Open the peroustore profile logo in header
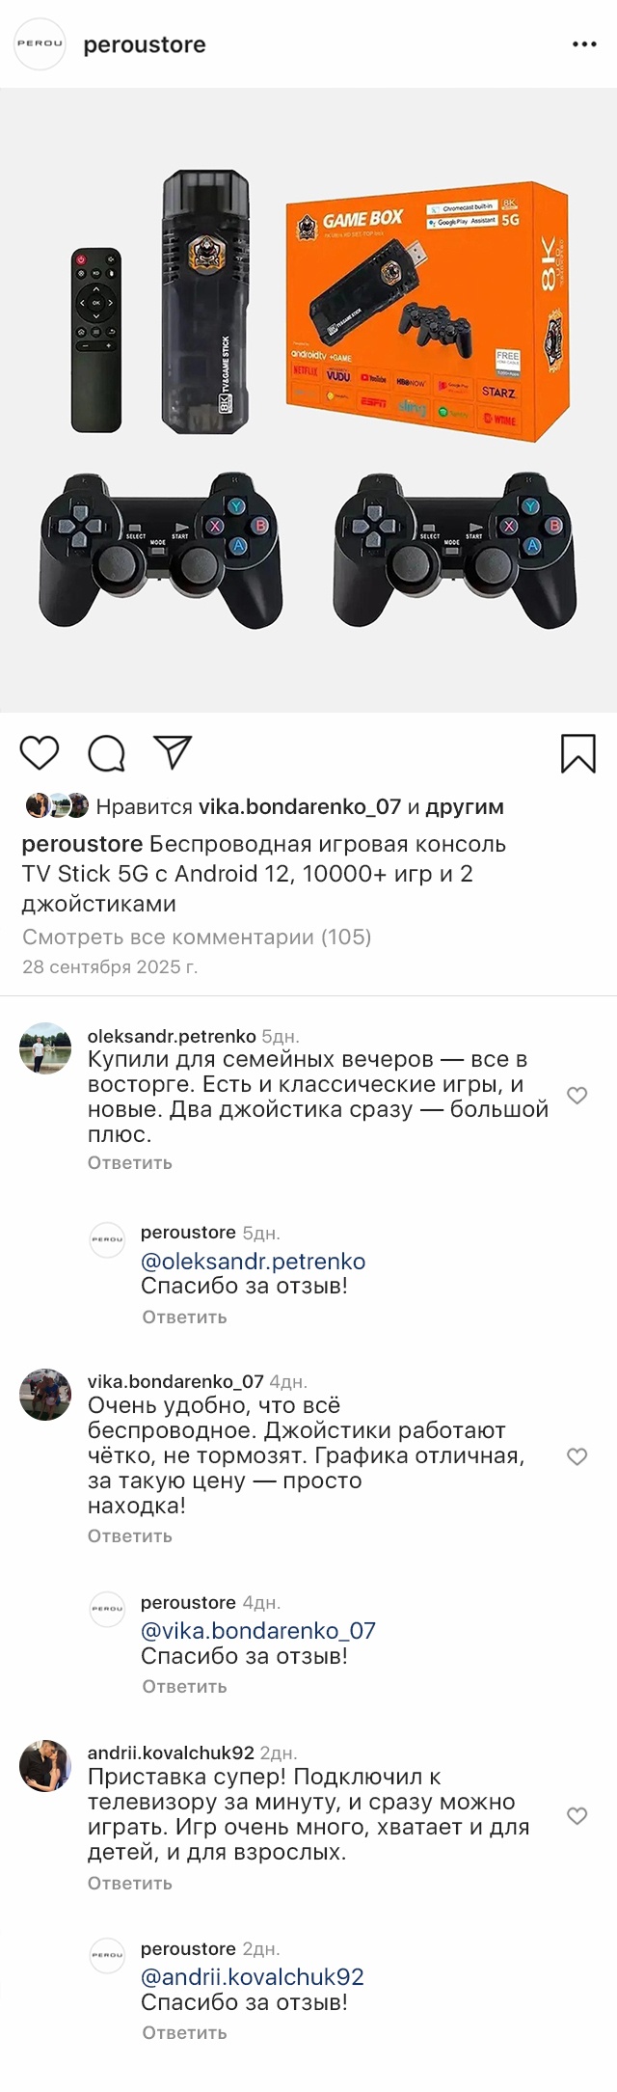The height and width of the screenshot is (2092, 617). 40,44
